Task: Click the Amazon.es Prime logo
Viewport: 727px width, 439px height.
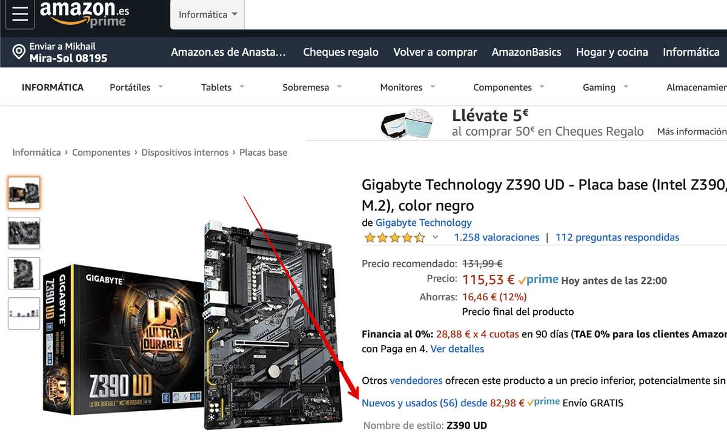Action: pyautogui.click(x=85, y=14)
